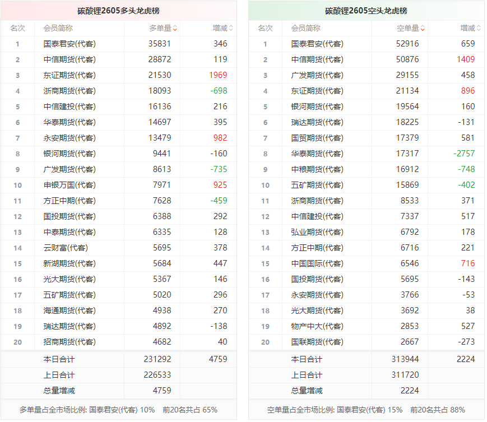Select the 碳酸锂2605多头龙虎榜 title
The width and height of the screenshot is (487, 422).
click(119, 11)
